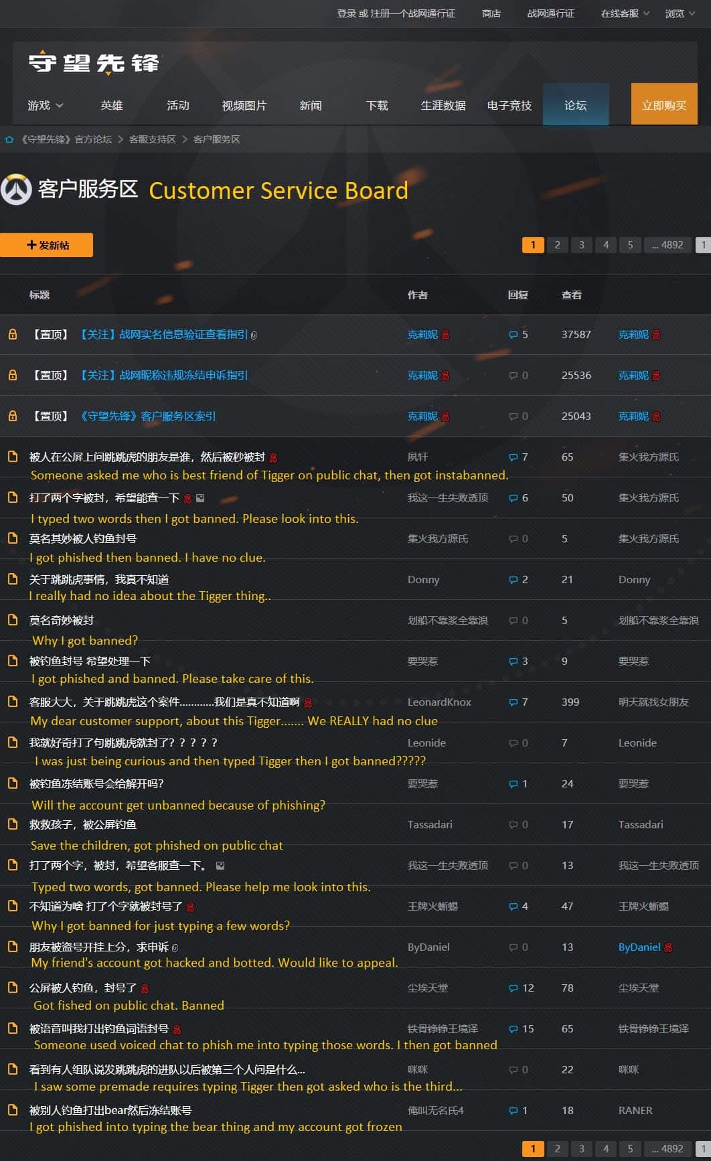
Task: Click the red Blizzard icon after 被语音叫我打出钓鱼词语封号
Action: click(177, 1029)
